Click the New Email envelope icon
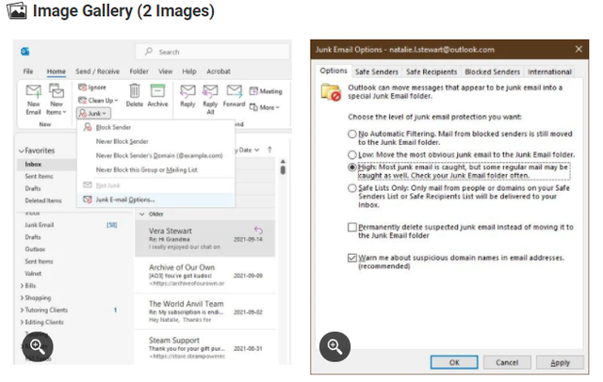This screenshot has height=382, width=603. pyautogui.click(x=34, y=90)
